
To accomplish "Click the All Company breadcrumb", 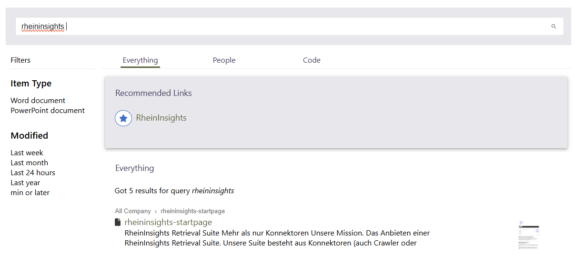I will pyautogui.click(x=132, y=211).
